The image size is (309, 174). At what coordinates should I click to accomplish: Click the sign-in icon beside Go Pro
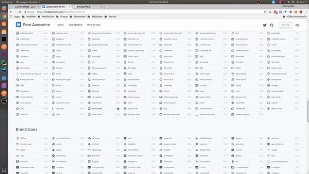point(297,25)
